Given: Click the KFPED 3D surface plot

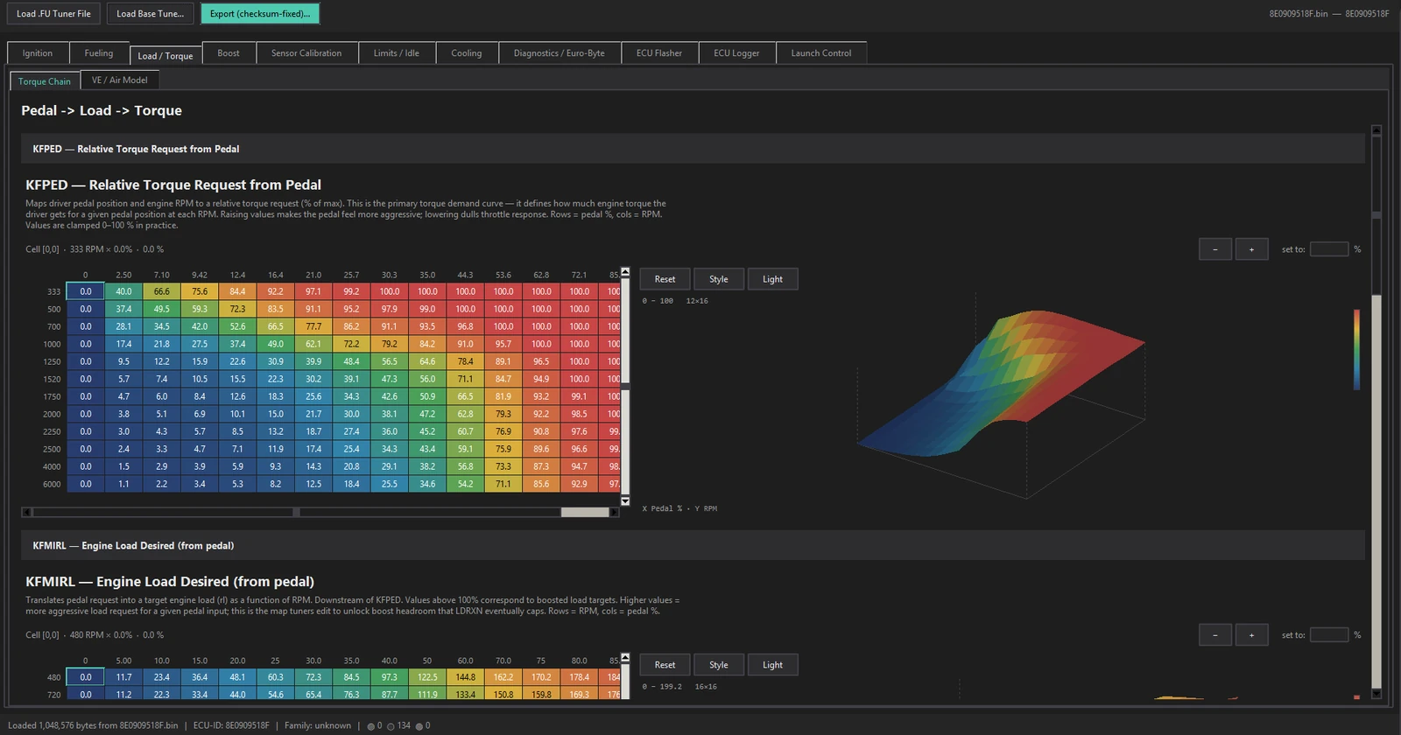Looking at the screenshot, I should click(1001, 394).
